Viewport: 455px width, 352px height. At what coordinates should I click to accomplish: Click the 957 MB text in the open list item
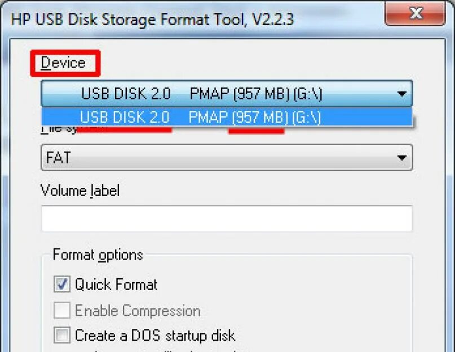pos(258,117)
